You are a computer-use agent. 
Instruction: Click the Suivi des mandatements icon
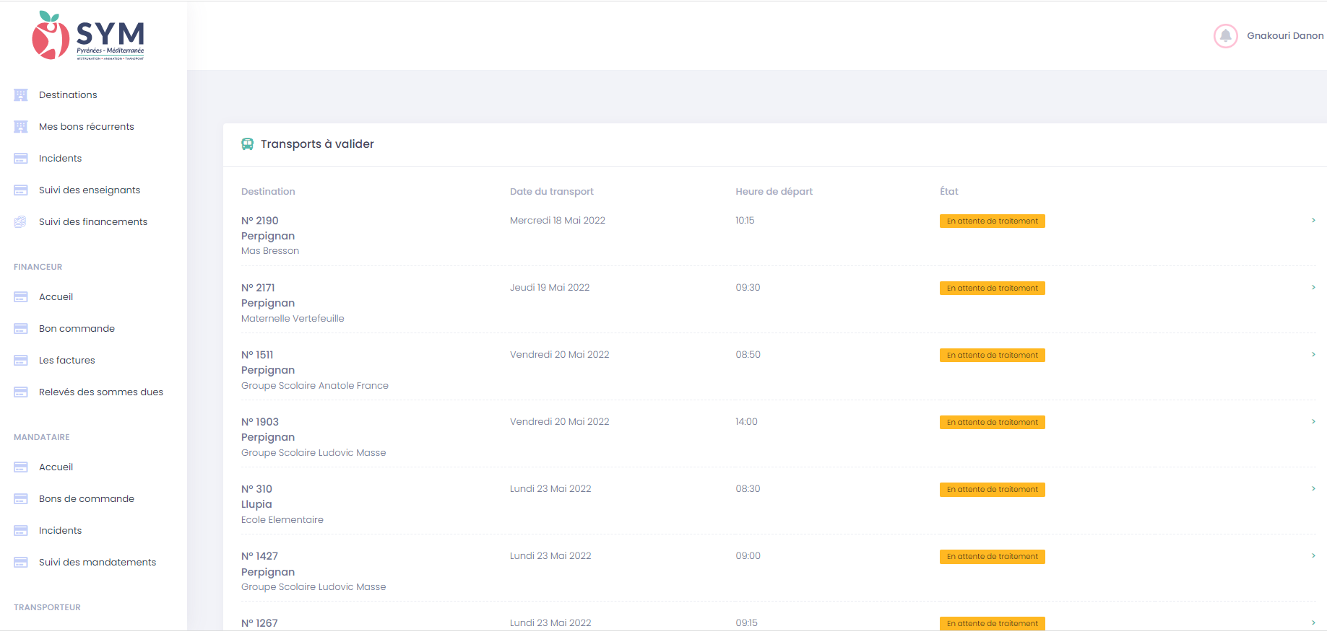21,563
